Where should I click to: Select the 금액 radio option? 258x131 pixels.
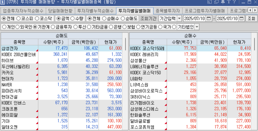(x=58, y=19)
